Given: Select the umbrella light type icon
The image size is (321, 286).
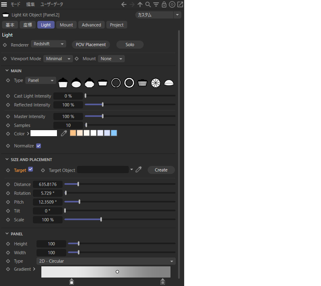Looking at the screenshot, I should point(156,83).
